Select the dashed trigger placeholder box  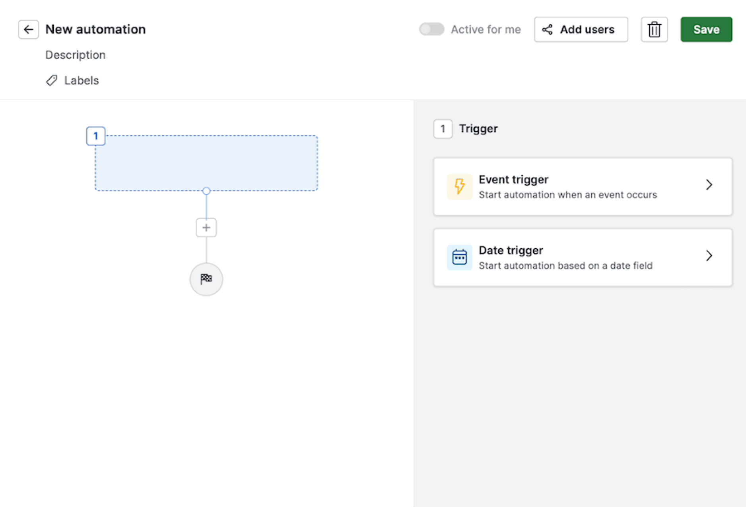pyautogui.click(x=206, y=163)
